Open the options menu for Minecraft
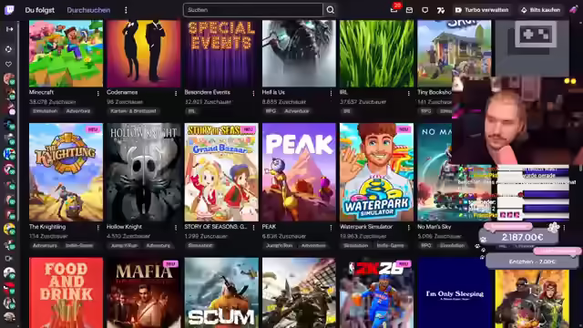The height and width of the screenshot is (328, 583). (x=98, y=93)
